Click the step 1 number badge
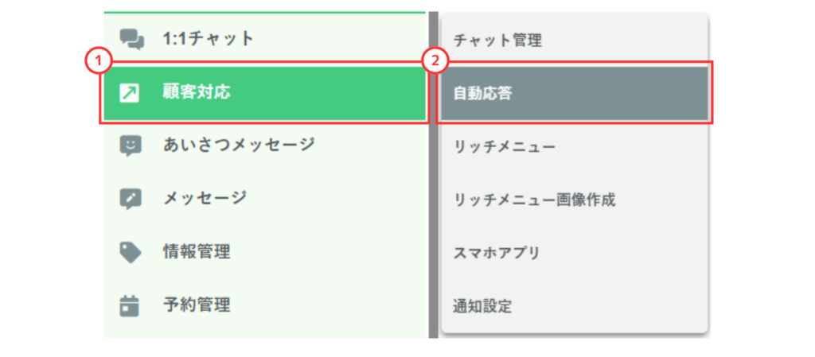The width and height of the screenshot is (815, 357). point(97,60)
